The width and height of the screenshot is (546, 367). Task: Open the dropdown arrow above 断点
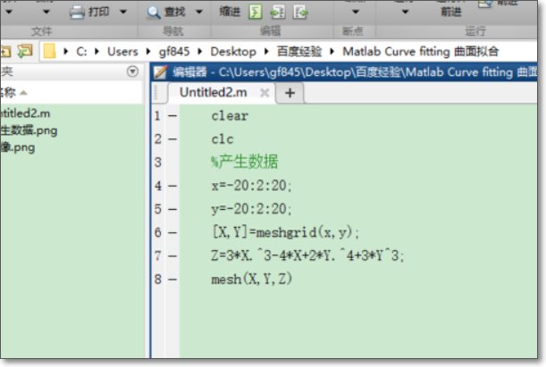(x=355, y=12)
